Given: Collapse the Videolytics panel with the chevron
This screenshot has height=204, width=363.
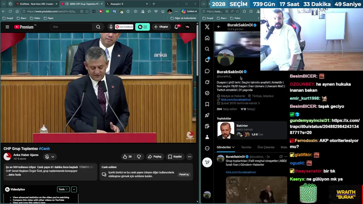Looking at the screenshot, I should [74, 189].
